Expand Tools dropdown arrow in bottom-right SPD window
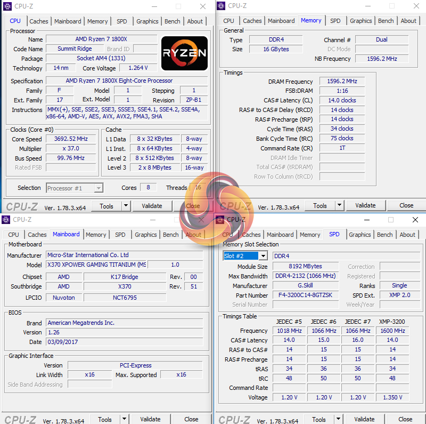This screenshot has width=426, height=424. pos(338,419)
